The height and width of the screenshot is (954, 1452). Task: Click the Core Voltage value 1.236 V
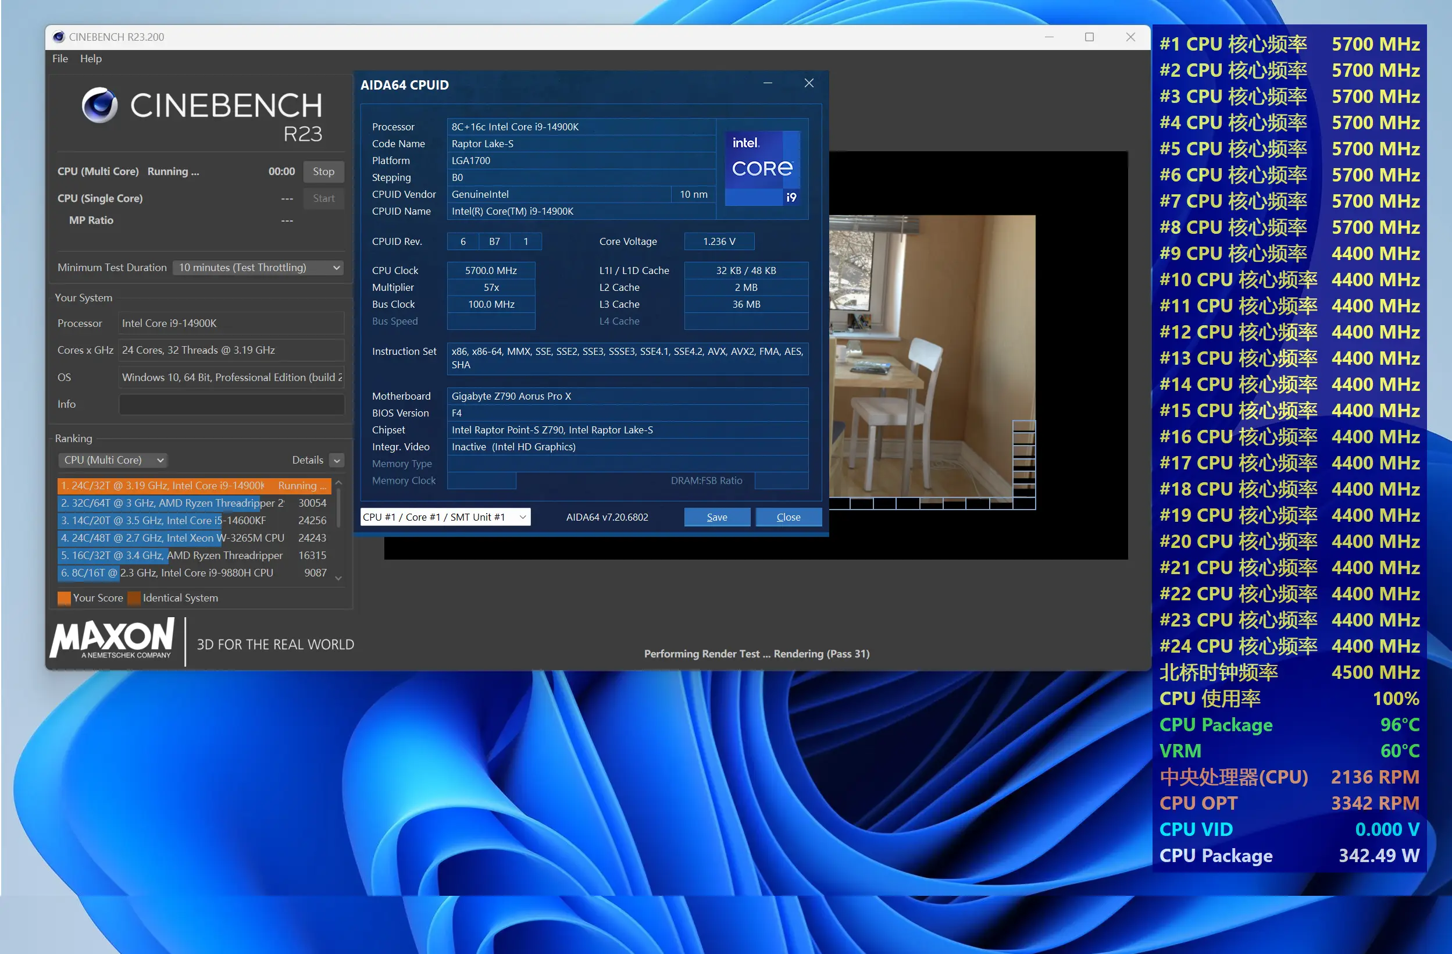(x=719, y=241)
